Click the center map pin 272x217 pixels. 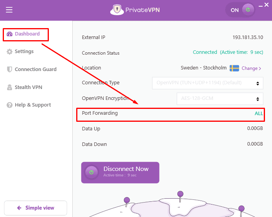point(180,196)
